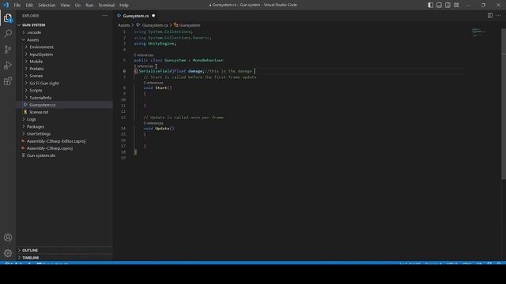Expand the Scenes folder
Screen dimensions: 506x284
(x=36, y=76)
